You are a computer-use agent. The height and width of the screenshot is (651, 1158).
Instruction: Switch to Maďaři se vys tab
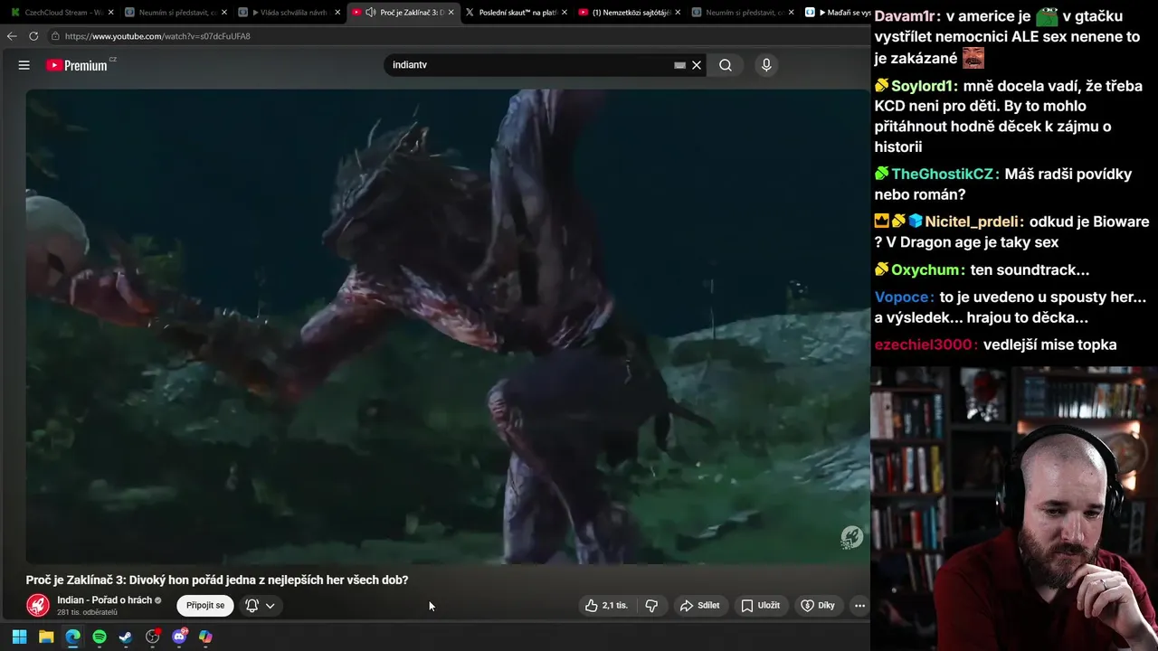(837, 13)
